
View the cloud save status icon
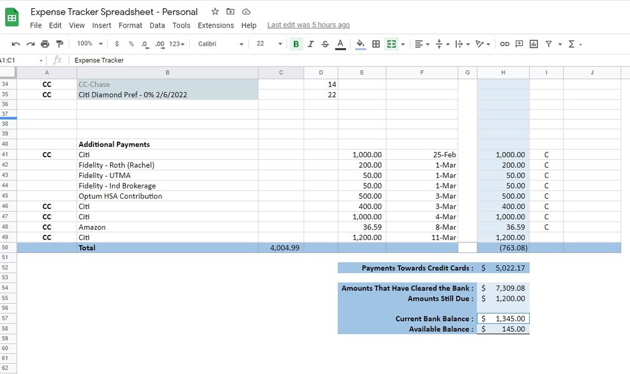click(x=246, y=12)
